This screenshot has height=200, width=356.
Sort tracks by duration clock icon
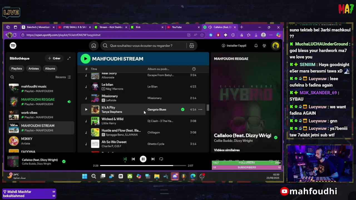tap(194, 69)
